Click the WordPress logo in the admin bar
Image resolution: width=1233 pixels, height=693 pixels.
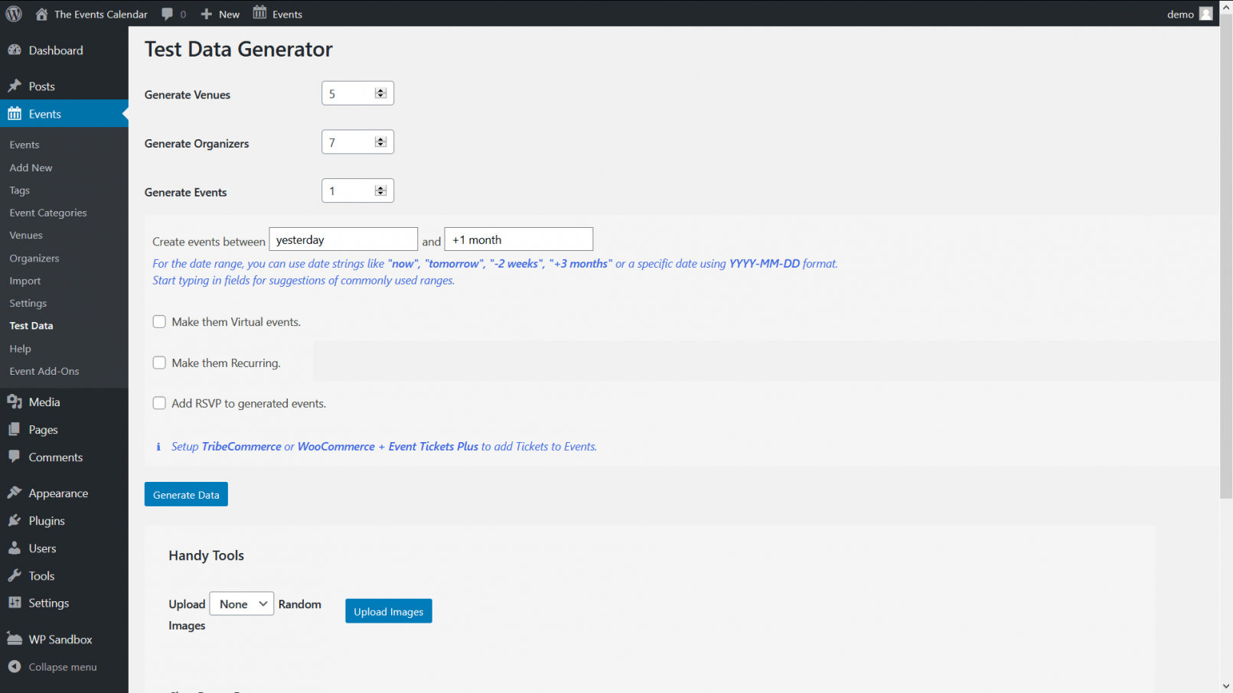(x=13, y=13)
